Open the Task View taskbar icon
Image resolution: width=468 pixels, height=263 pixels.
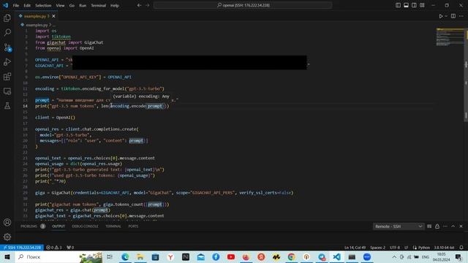point(110,256)
